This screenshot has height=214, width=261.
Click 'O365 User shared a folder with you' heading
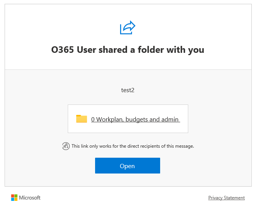tap(128, 50)
